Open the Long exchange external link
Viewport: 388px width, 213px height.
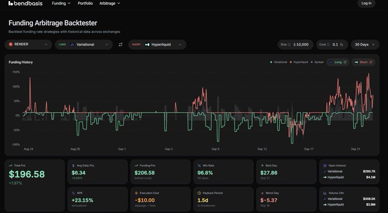click(338, 62)
